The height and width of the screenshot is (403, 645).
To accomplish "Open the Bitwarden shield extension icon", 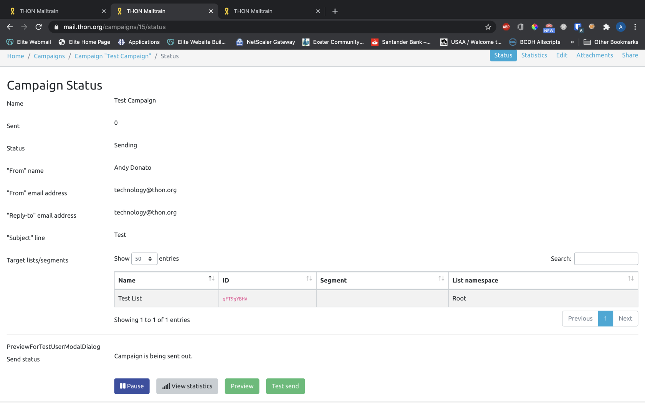I will [x=578, y=27].
